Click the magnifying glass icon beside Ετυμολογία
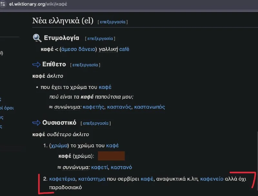 [x=37, y=38]
